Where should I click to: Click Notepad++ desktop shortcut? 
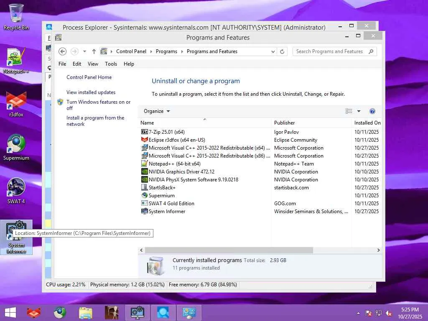(16, 61)
